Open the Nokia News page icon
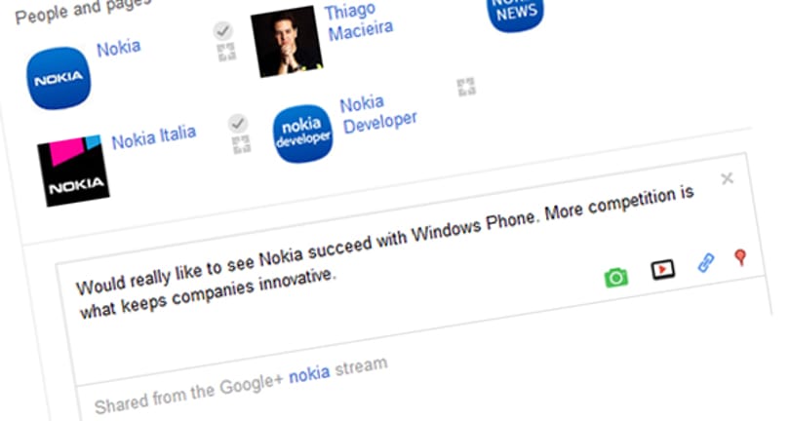 tap(515, 14)
